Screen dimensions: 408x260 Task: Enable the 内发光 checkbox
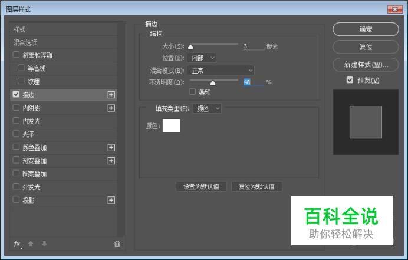coord(16,121)
